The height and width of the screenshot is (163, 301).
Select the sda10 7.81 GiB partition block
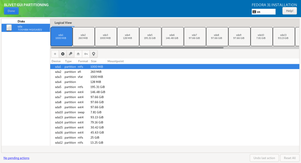pyautogui.click(x=260, y=36)
